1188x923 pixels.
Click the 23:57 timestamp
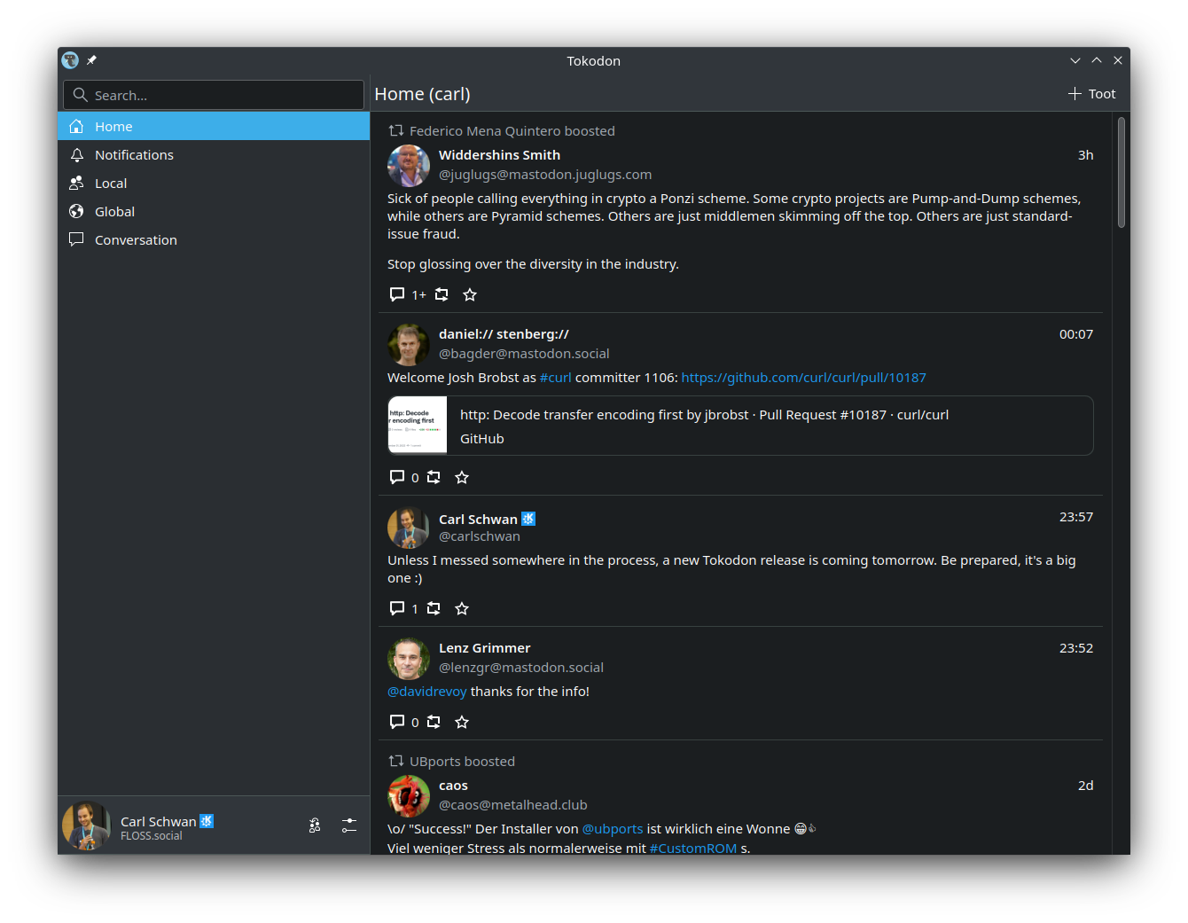click(x=1076, y=517)
